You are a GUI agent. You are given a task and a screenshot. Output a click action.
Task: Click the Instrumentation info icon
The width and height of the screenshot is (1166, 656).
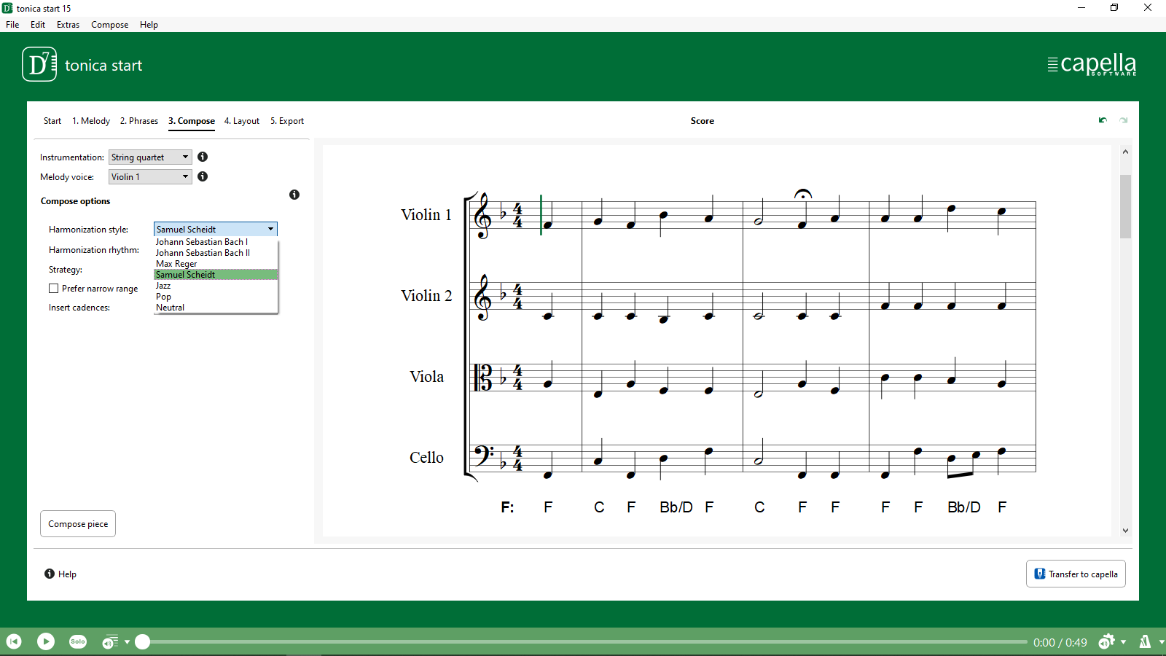tap(203, 157)
